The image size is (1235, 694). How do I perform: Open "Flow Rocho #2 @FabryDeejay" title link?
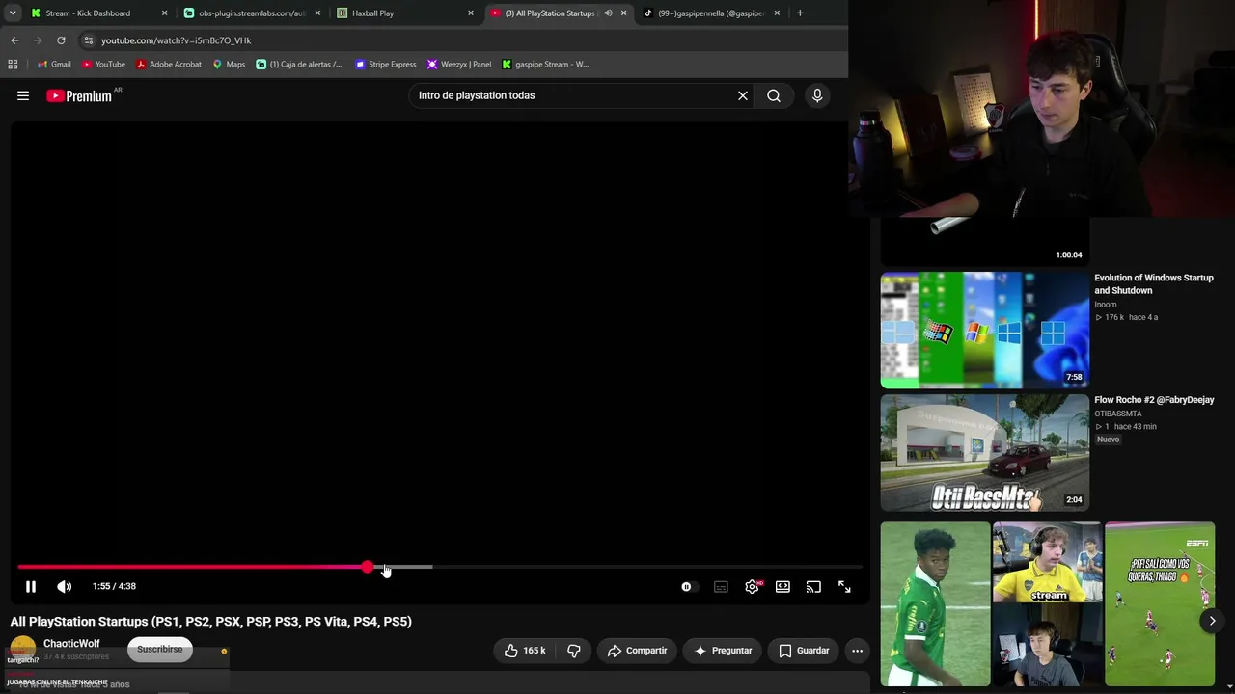click(1154, 400)
